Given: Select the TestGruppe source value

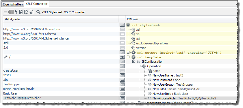Looking at the screenshot, I should click(x=12, y=84).
